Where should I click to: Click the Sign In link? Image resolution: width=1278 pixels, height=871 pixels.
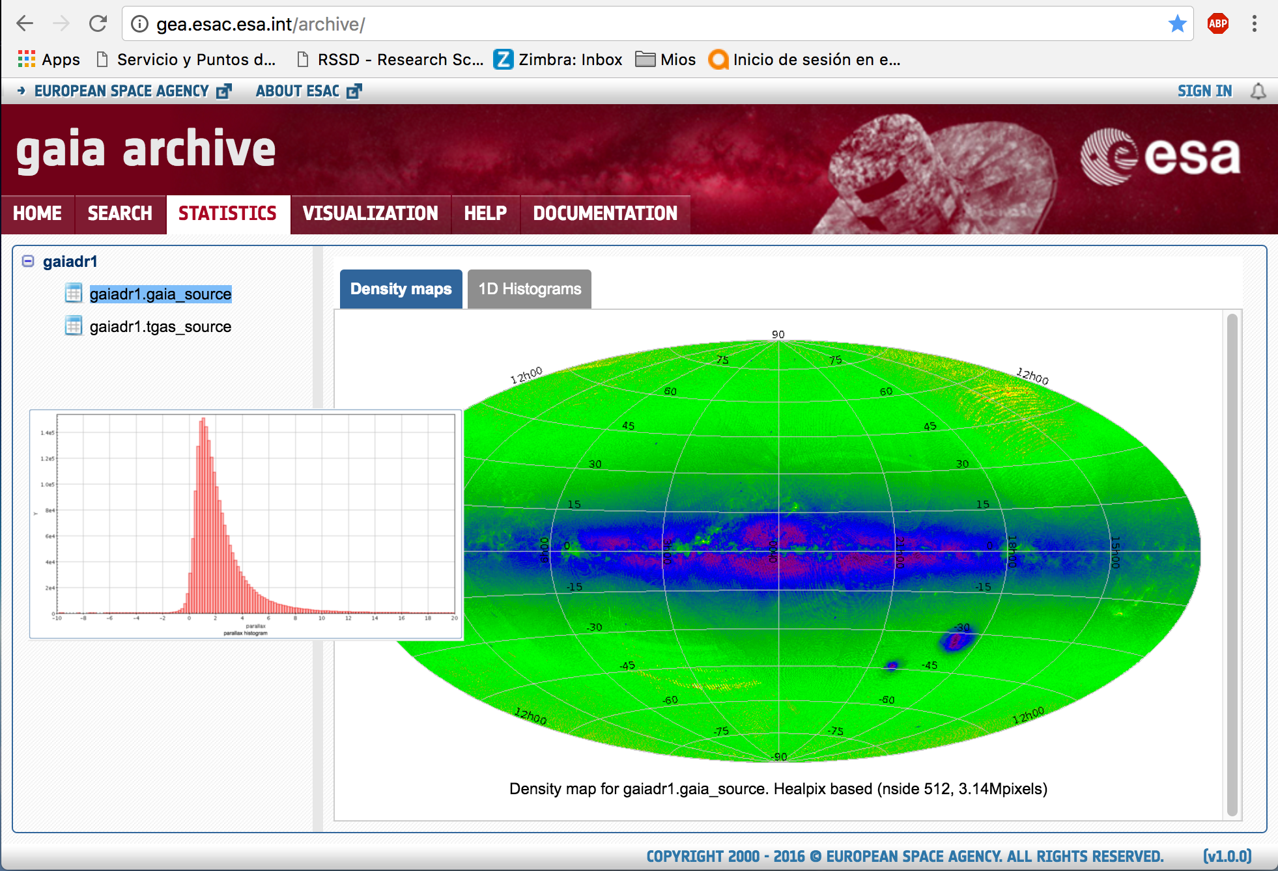(x=1204, y=90)
